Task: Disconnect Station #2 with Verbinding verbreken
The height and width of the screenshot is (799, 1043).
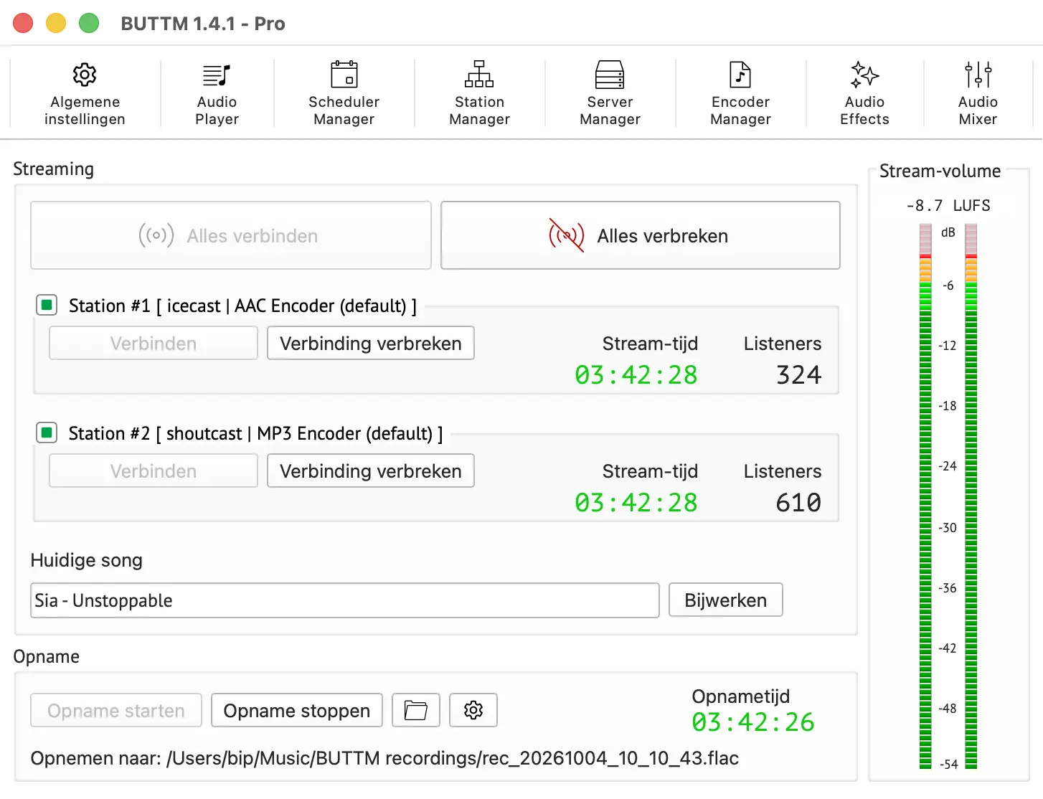Action: pos(371,471)
